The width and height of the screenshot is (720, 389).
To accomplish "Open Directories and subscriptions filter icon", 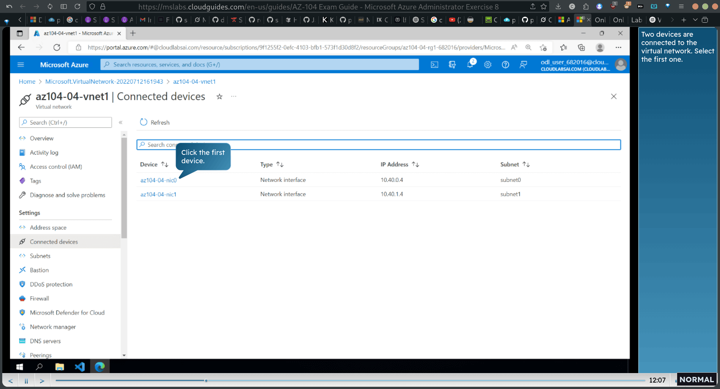I will coord(452,65).
